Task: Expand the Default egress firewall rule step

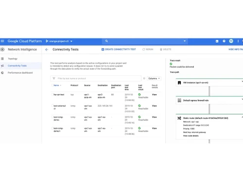Action: click(242, 99)
